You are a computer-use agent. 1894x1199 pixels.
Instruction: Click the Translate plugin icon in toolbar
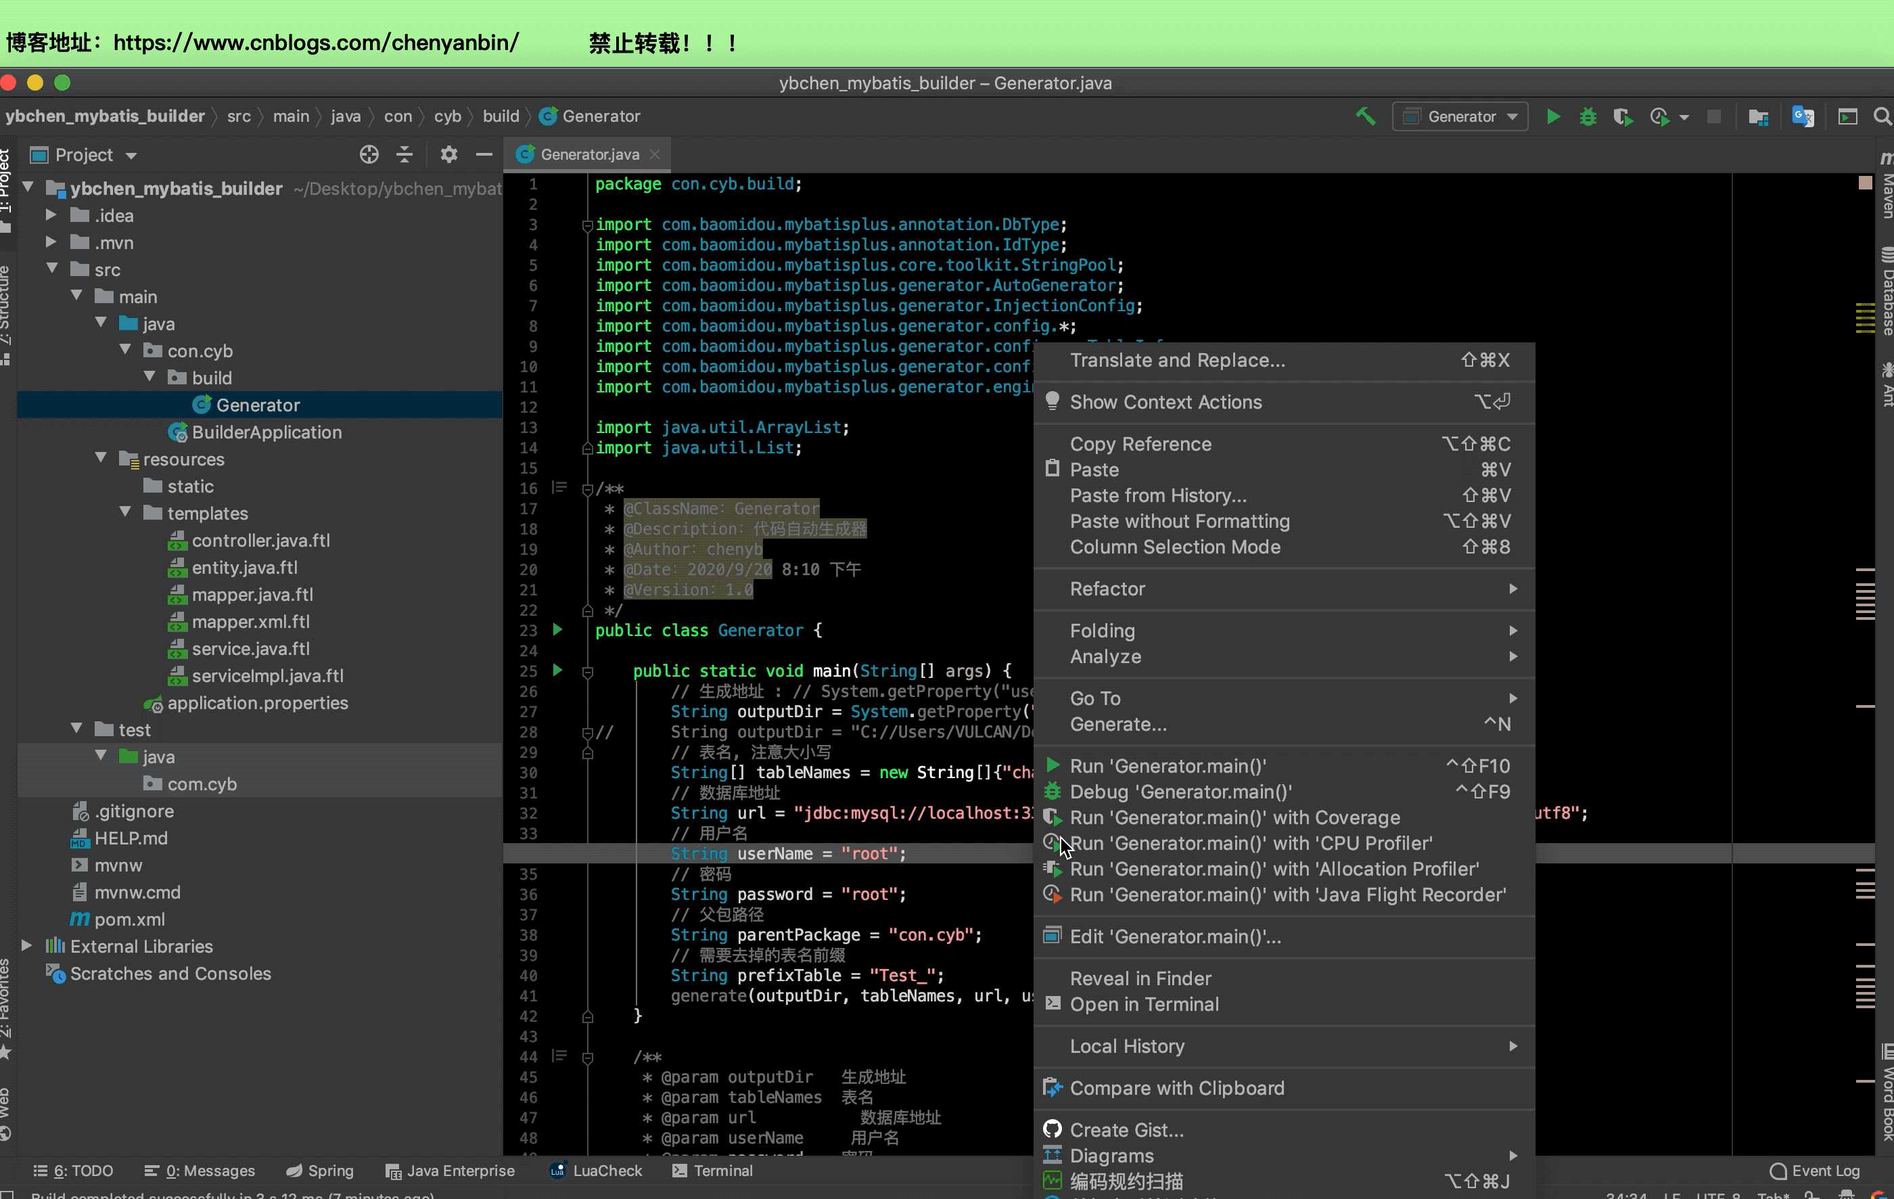point(1803,116)
